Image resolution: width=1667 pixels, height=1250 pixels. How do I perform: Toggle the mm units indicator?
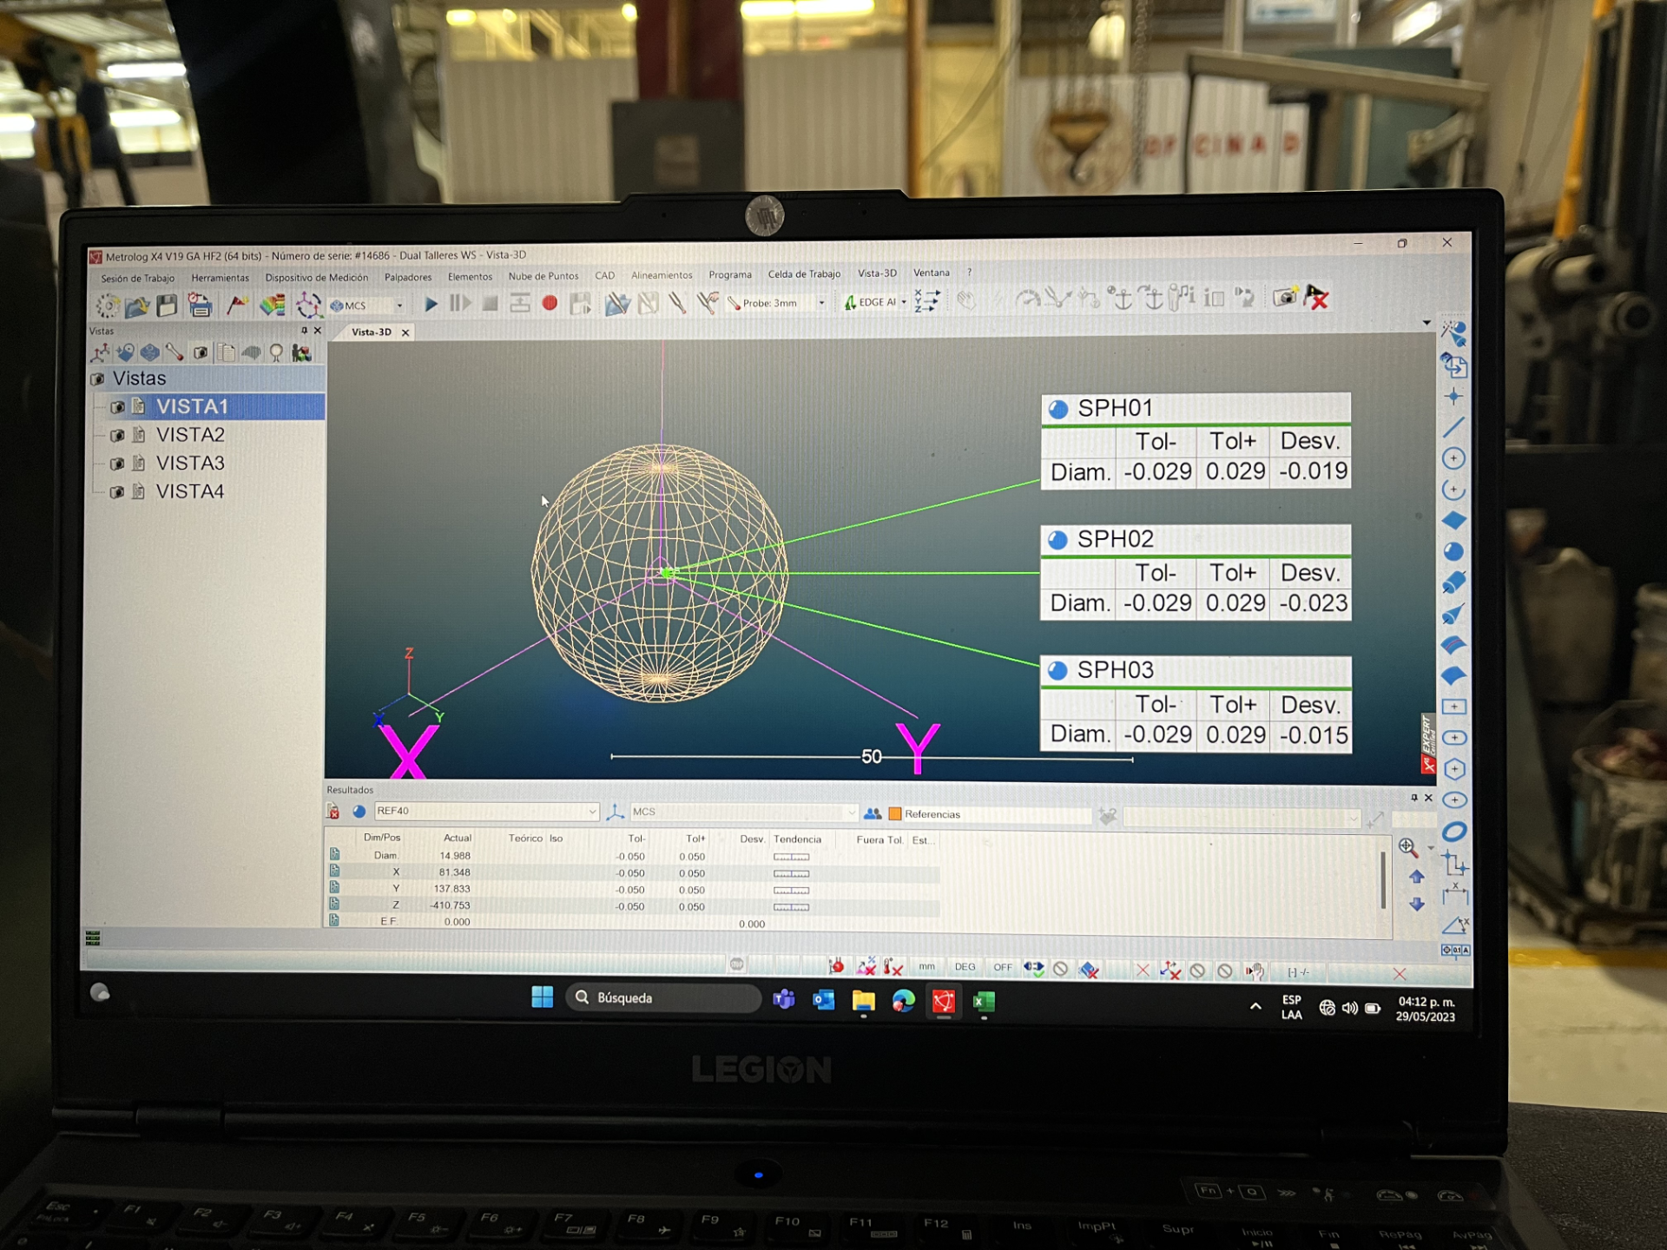pyautogui.click(x=927, y=967)
